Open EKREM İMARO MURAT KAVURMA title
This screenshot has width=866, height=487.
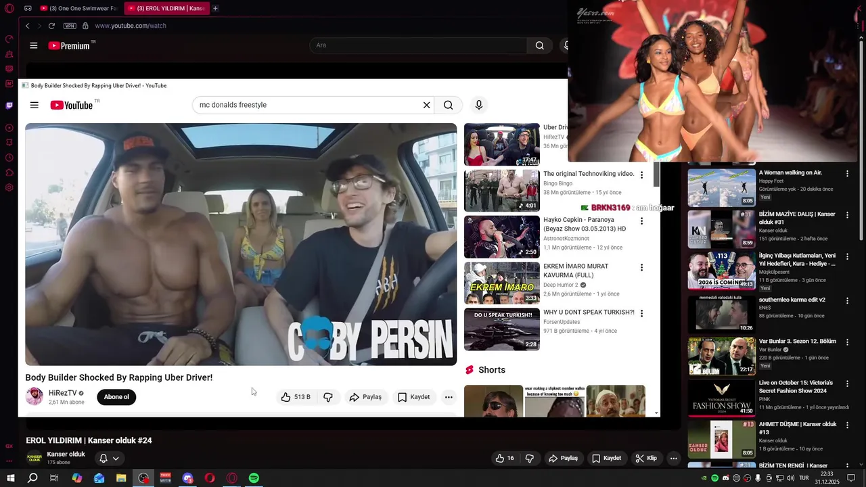tap(576, 271)
